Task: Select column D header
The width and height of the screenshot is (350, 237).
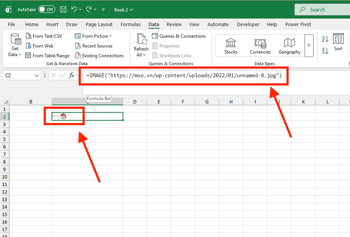Action: click(135, 102)
